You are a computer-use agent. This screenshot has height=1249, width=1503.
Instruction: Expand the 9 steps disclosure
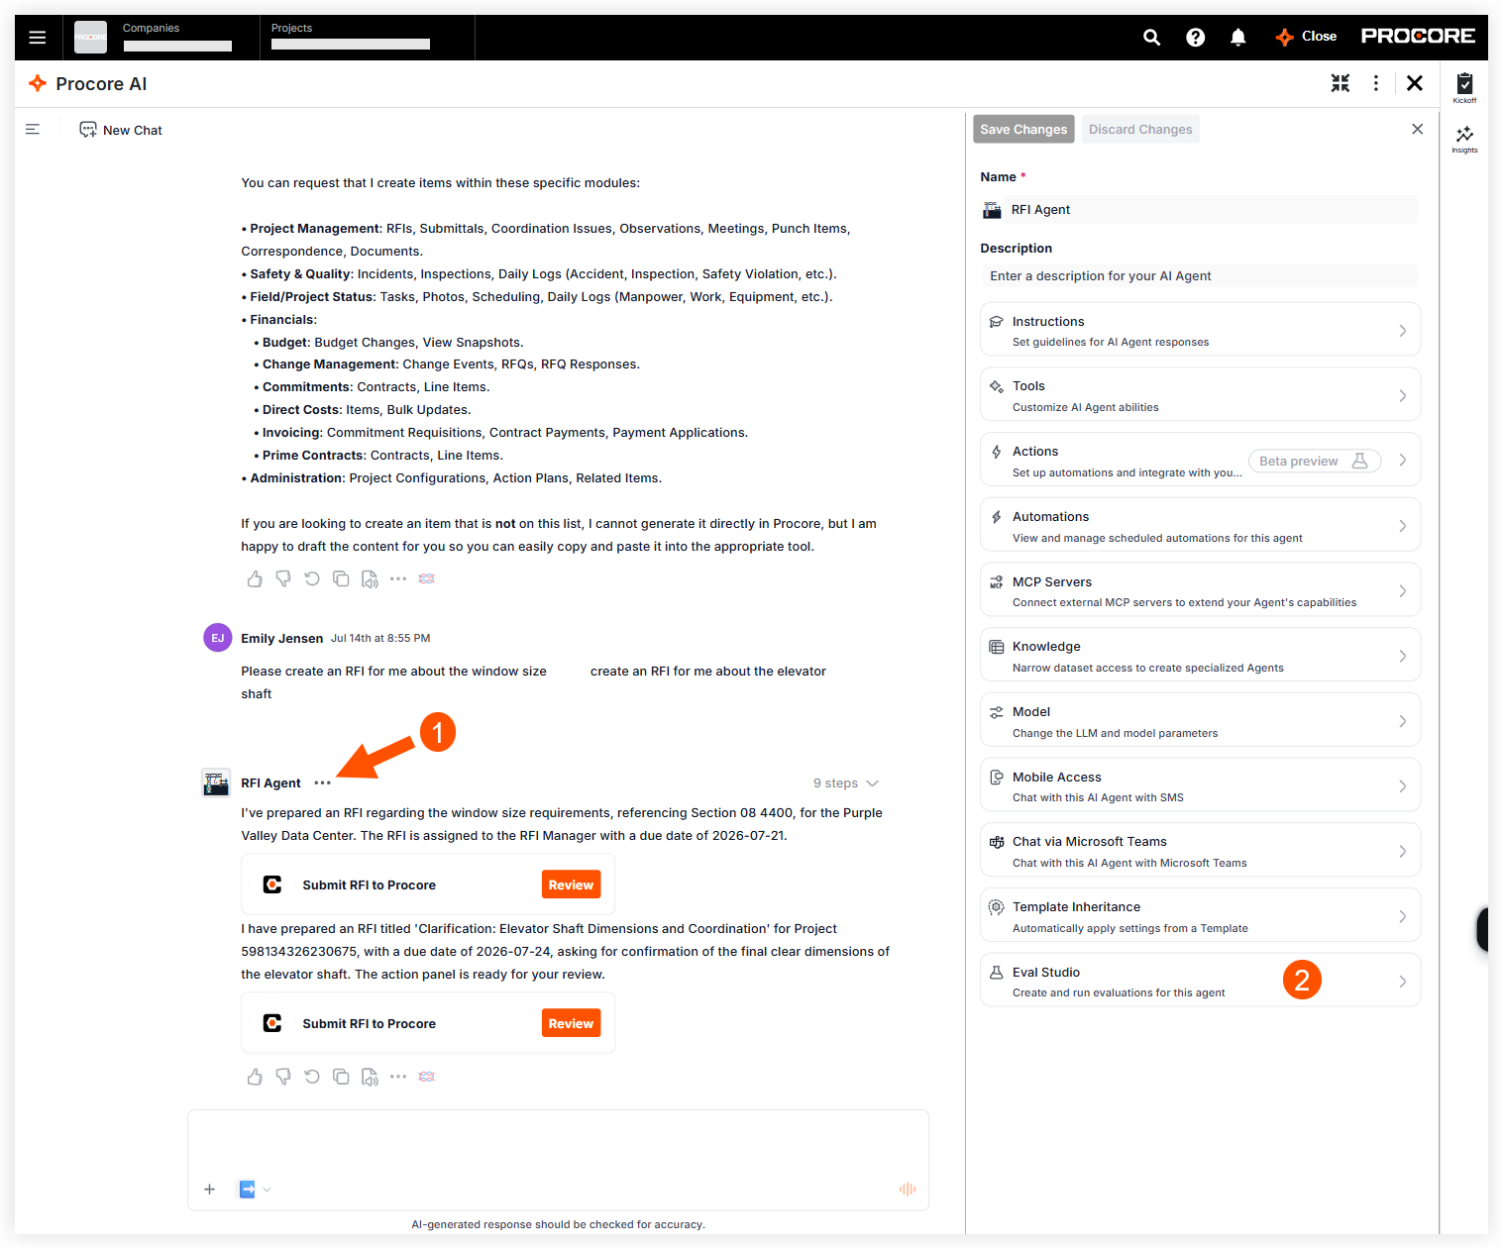pos(846,782)
